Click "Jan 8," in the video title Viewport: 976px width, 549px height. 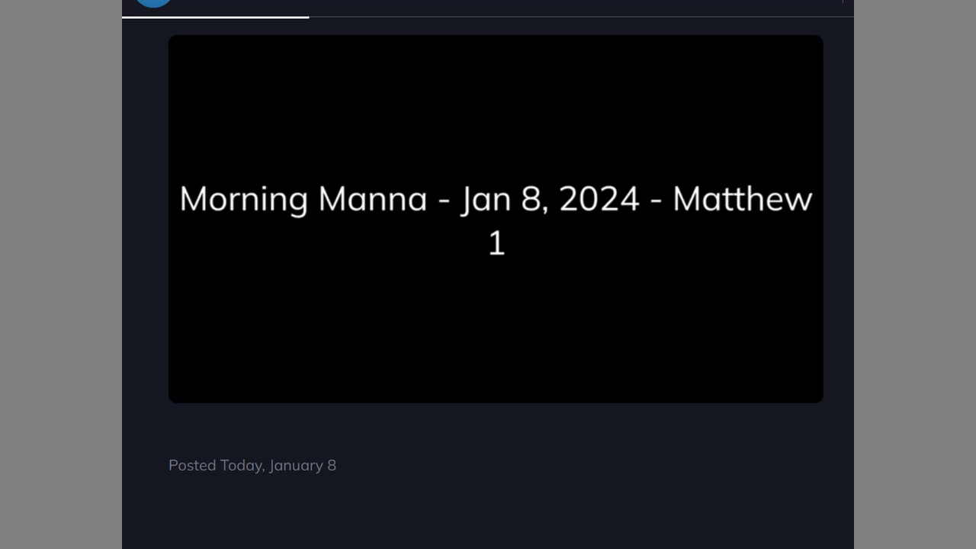[505, 200]
